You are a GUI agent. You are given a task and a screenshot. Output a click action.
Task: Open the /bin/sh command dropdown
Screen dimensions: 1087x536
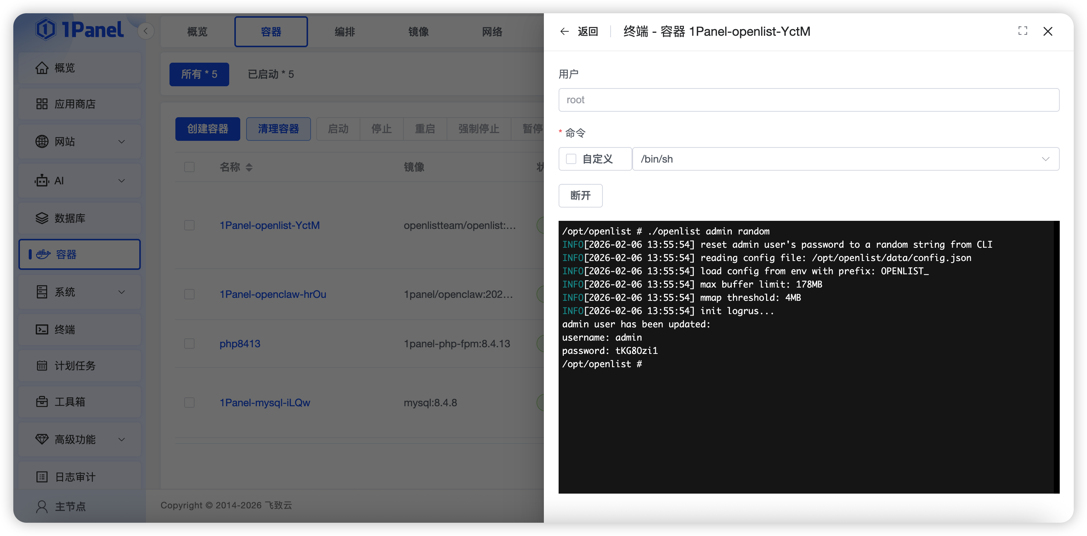845,159
